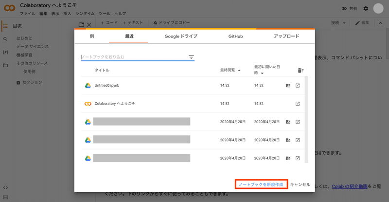Screen dimensions: 389x202
Task: Click ノートブックを新規作成 button
Action: pos(261,184)
